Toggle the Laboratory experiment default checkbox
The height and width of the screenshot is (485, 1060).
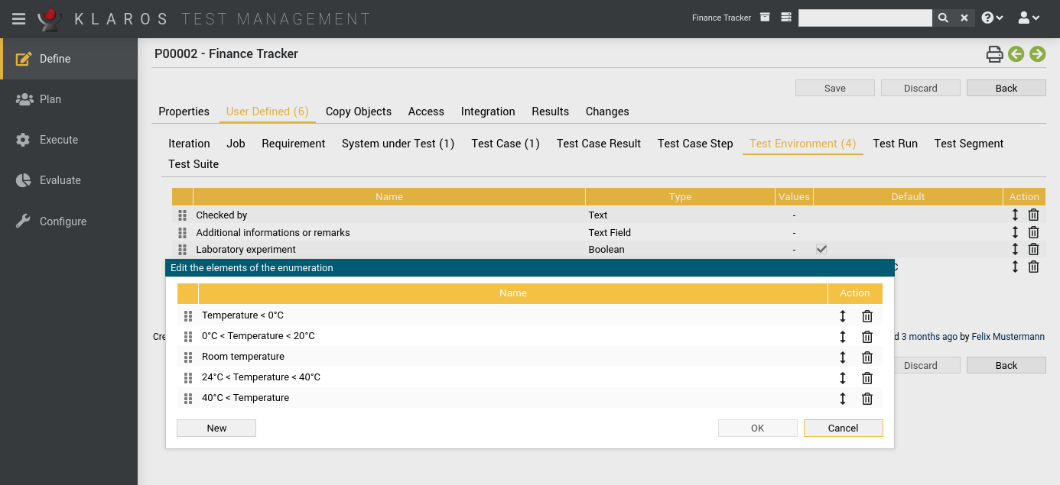(821, 249)
